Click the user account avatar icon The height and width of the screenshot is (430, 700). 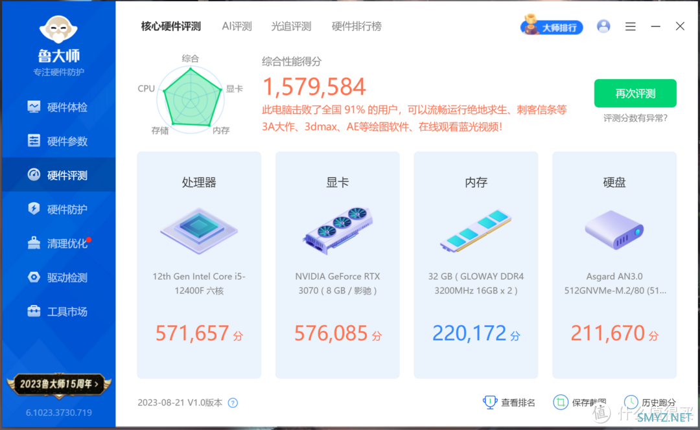point(603,27)
